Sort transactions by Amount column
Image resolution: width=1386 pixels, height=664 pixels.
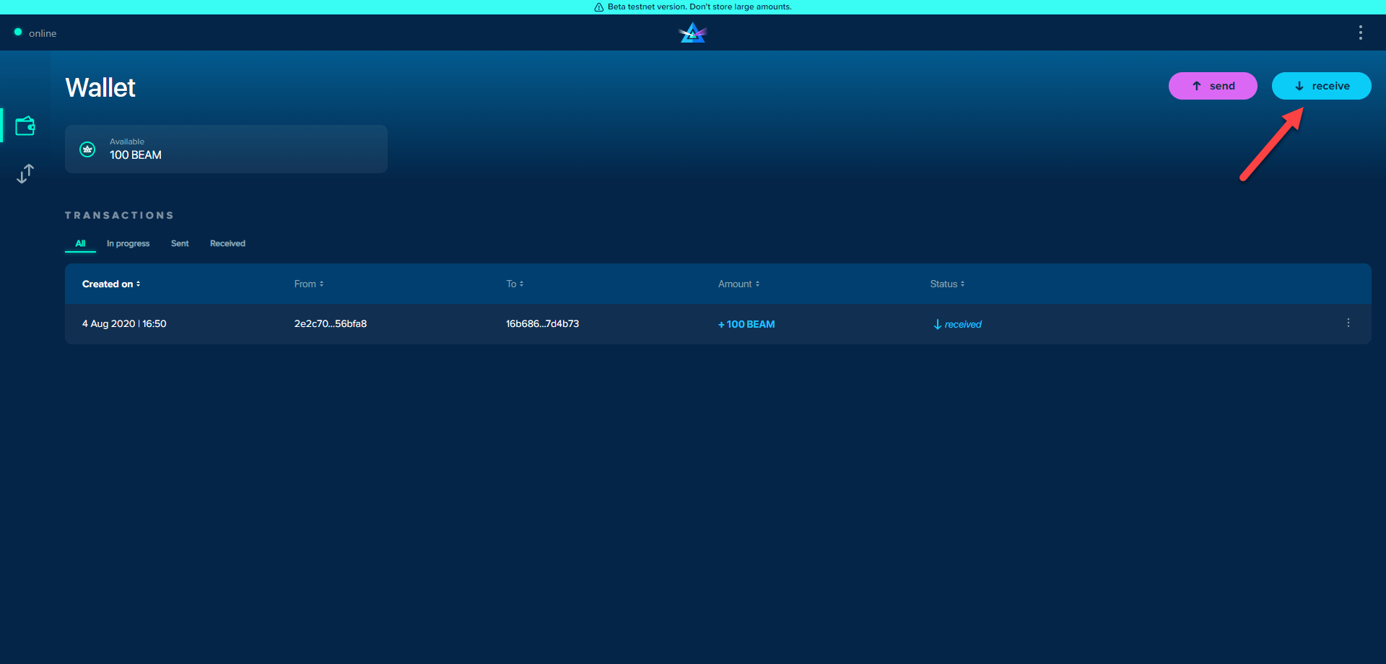click(x=738, y=284)
